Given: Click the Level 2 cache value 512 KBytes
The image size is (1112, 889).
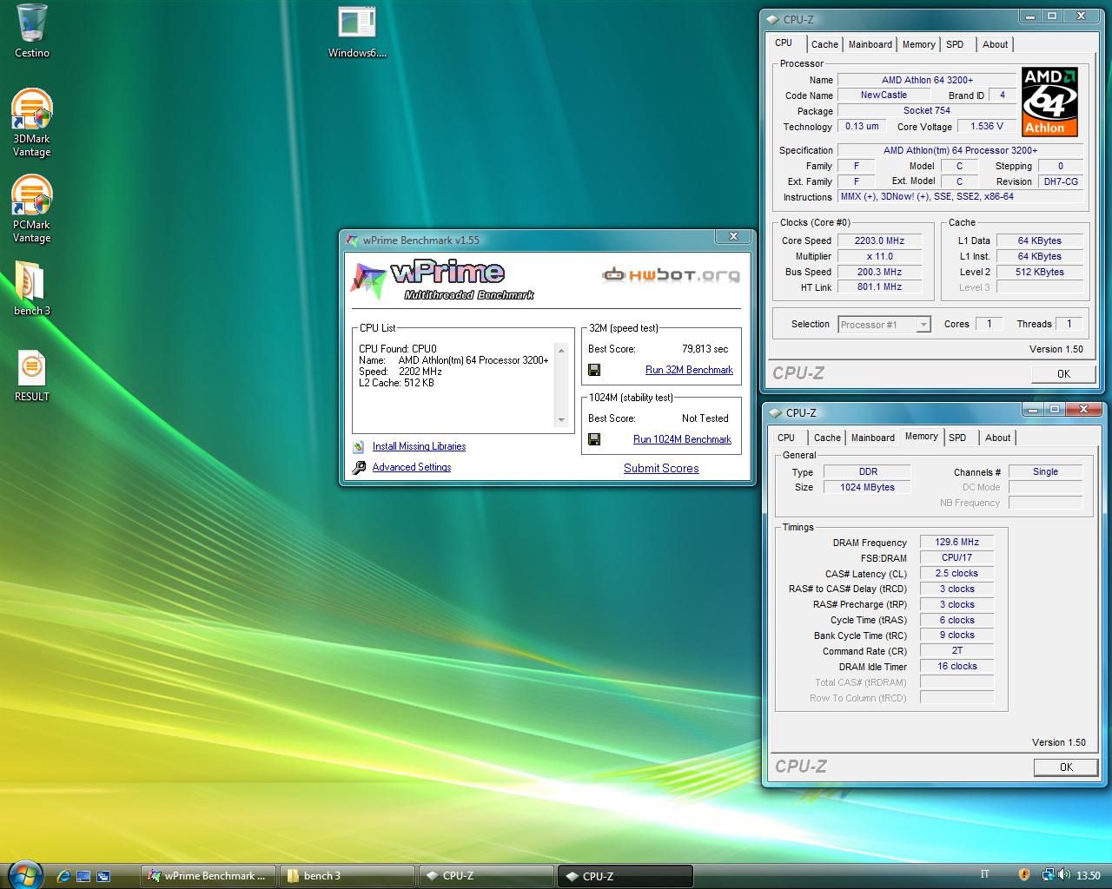Looking at the screenshot, I should [1039, 272].
